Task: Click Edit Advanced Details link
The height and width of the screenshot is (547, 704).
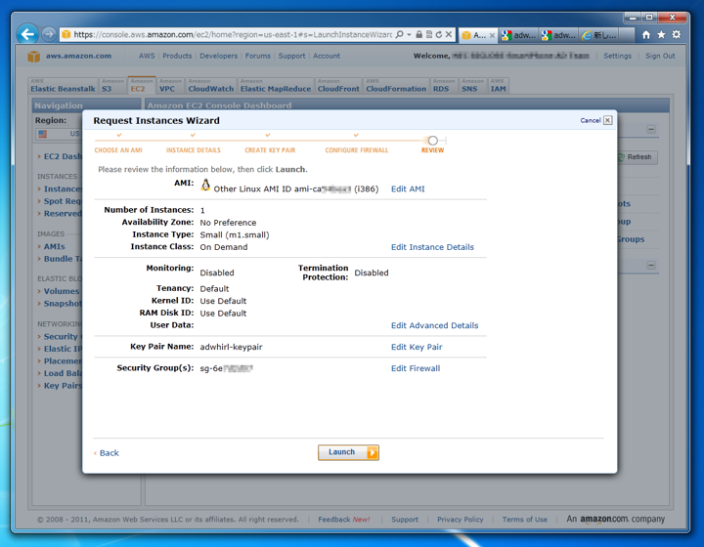Action: click(434, 325)
